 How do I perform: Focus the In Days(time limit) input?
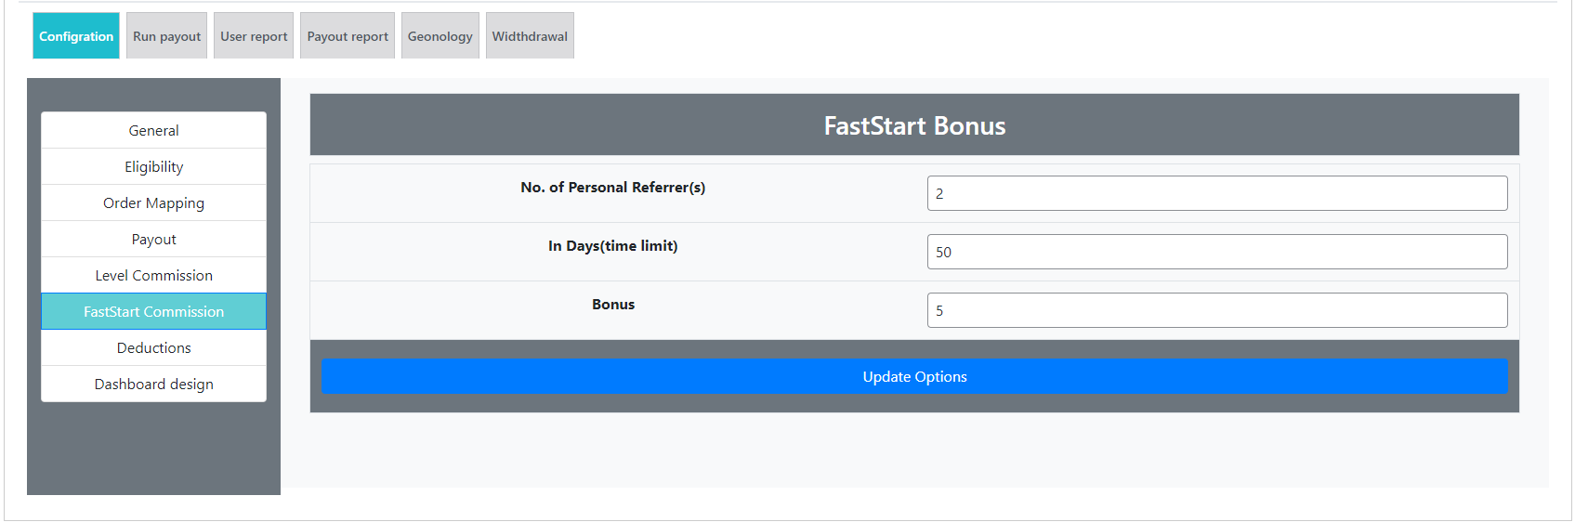[1216, 252]
